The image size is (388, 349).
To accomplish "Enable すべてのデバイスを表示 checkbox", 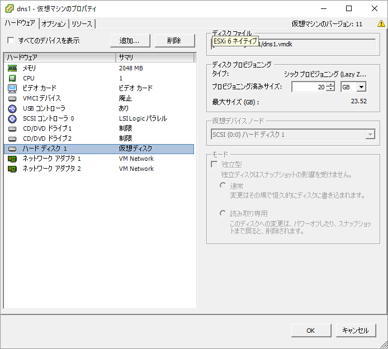I will pyautogui.click(x=11, y=41).
